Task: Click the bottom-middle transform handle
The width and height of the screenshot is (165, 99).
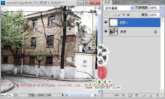Action: click(47, 78)
